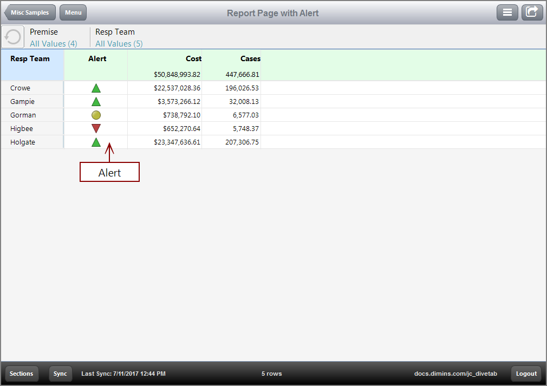Click the Logout button
Image resolution: width=547 pixels, height=386 pixels.
point(525,374)
